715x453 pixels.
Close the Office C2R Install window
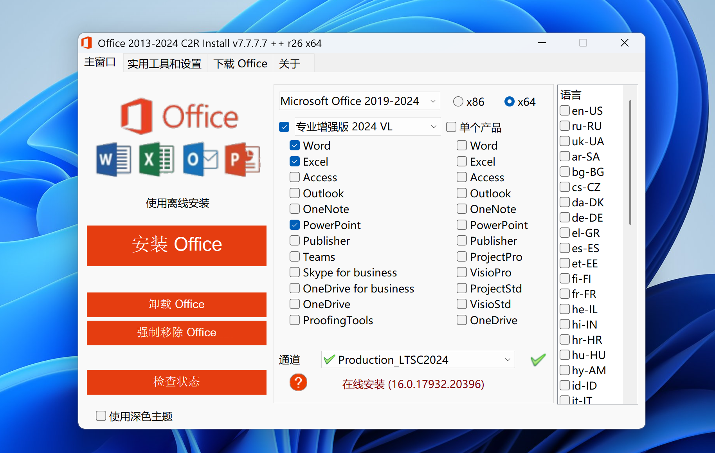point(625,43)
